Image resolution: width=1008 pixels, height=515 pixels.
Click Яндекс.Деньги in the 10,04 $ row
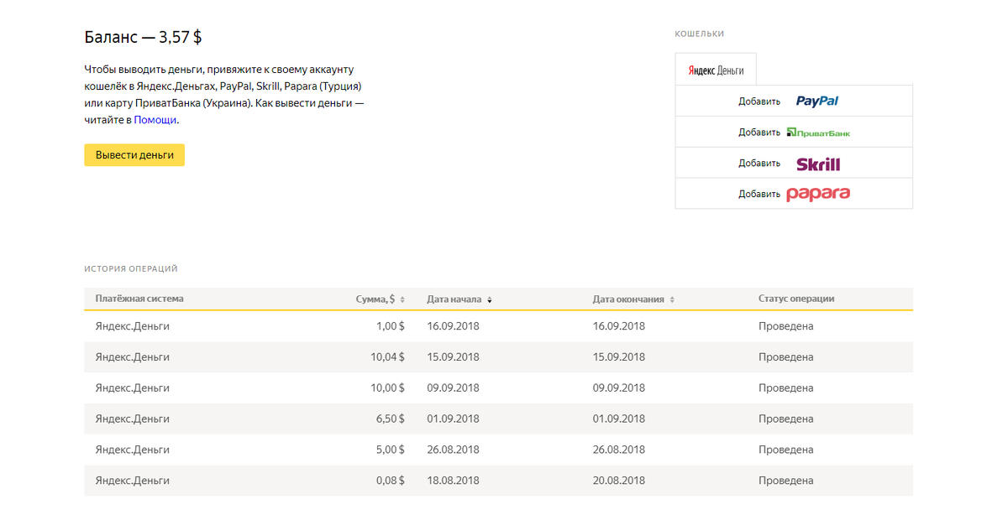click(133, 357)
